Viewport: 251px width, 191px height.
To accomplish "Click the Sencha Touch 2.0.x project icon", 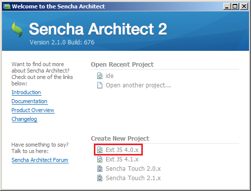I will 100,168.
